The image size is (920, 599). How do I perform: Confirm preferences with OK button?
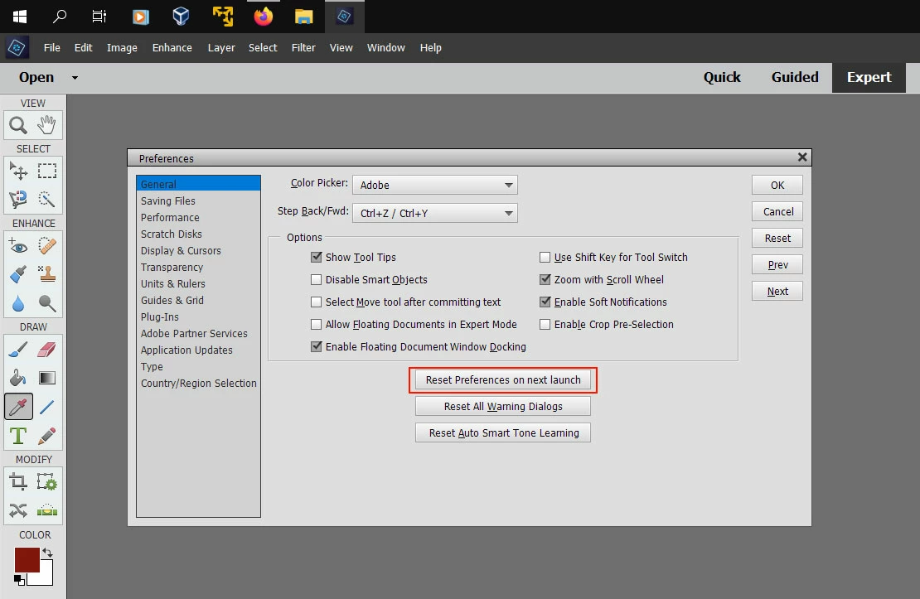point(777,185)
